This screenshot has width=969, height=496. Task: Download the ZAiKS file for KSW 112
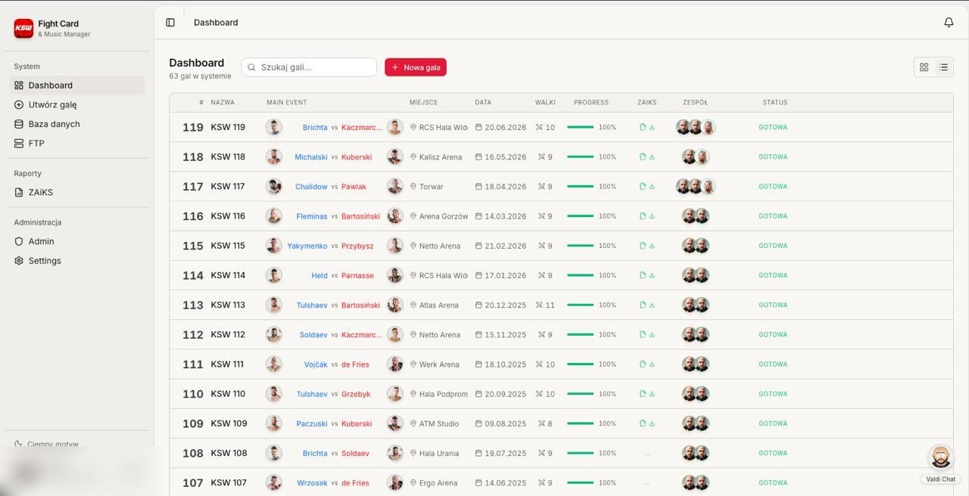click(x=652, y=335)
